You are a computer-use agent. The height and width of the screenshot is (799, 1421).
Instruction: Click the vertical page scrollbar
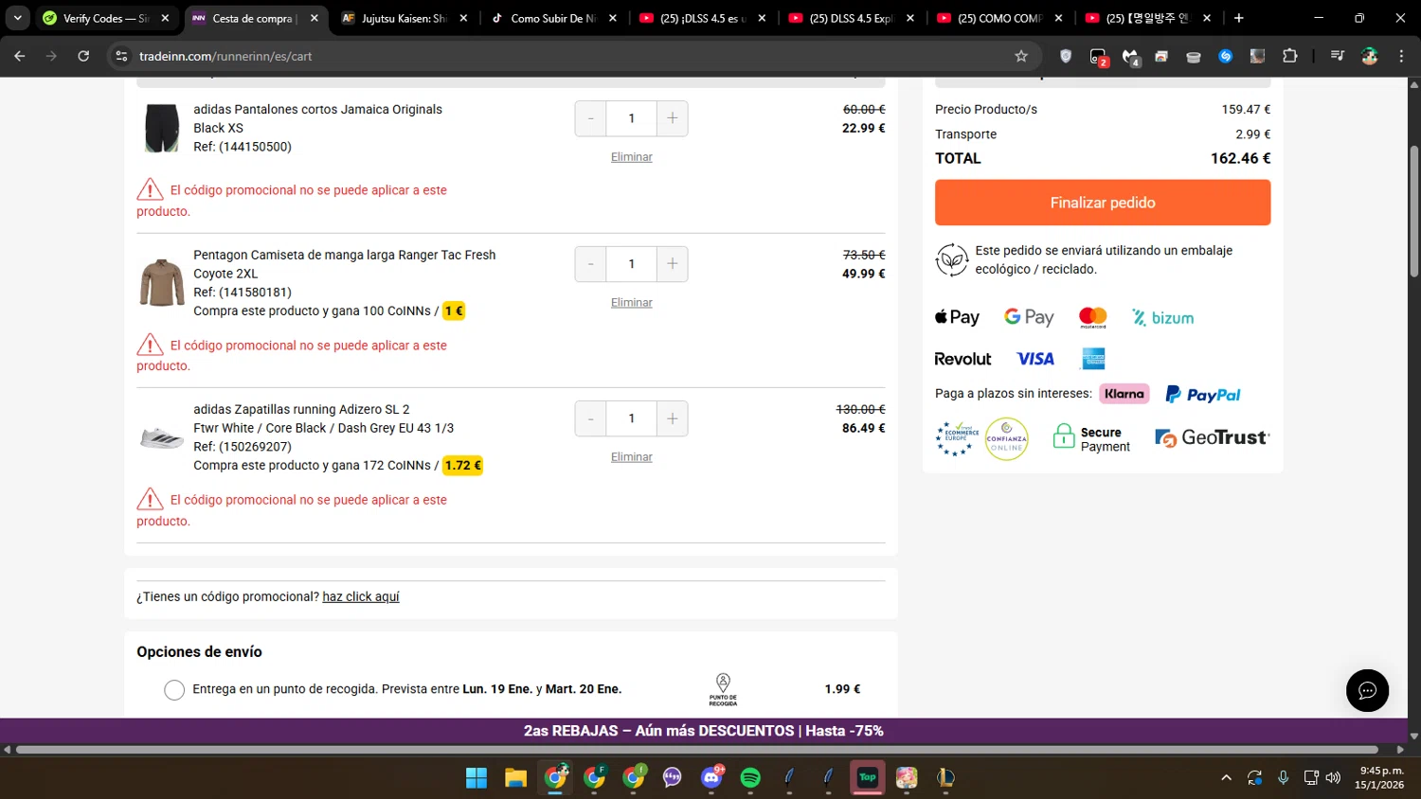coord(1414,211)
